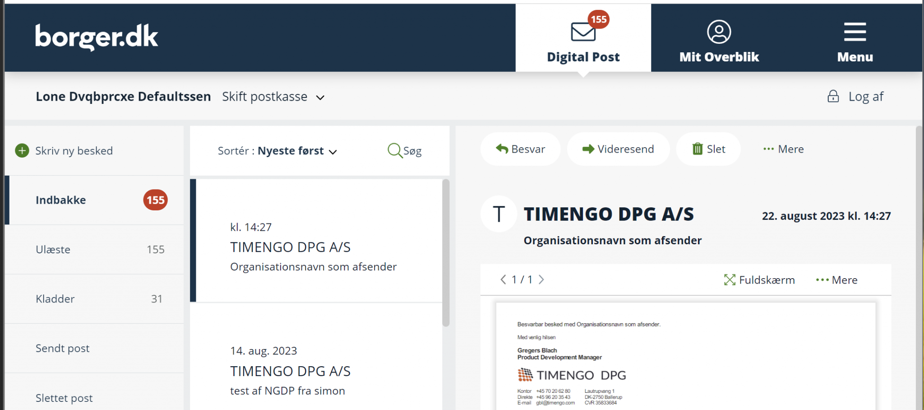Go to next document page arrow

pos(541,280)
